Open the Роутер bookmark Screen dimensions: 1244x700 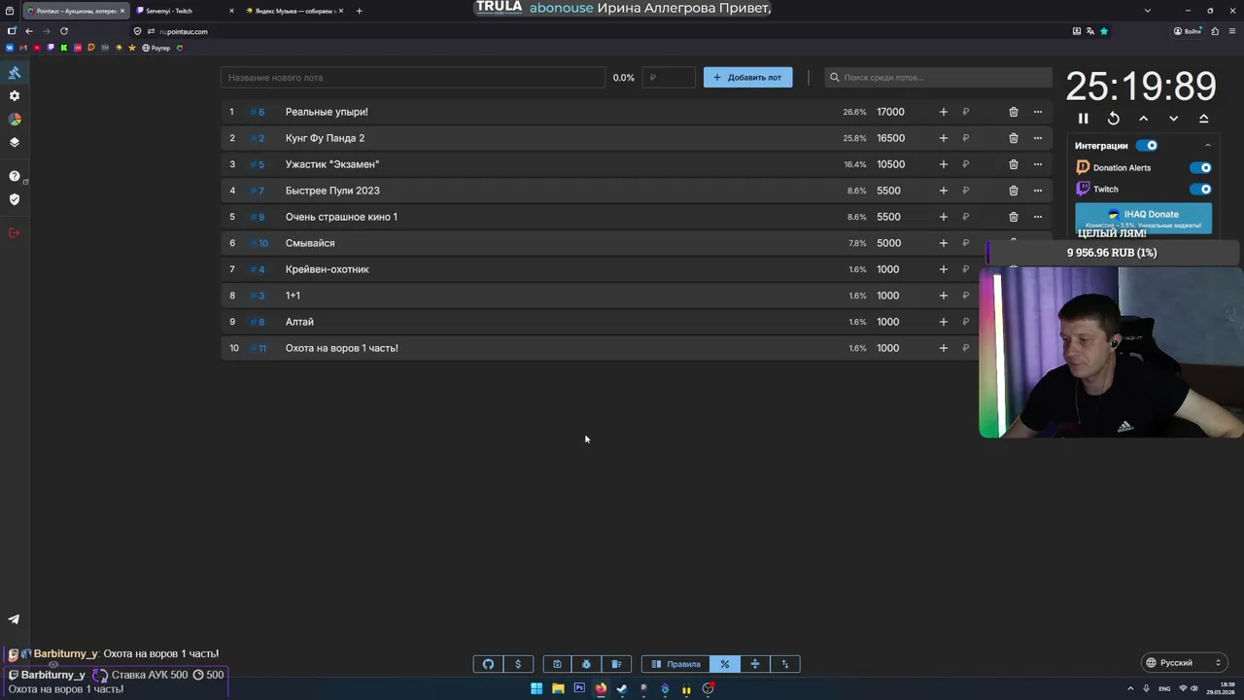point(155,48)
